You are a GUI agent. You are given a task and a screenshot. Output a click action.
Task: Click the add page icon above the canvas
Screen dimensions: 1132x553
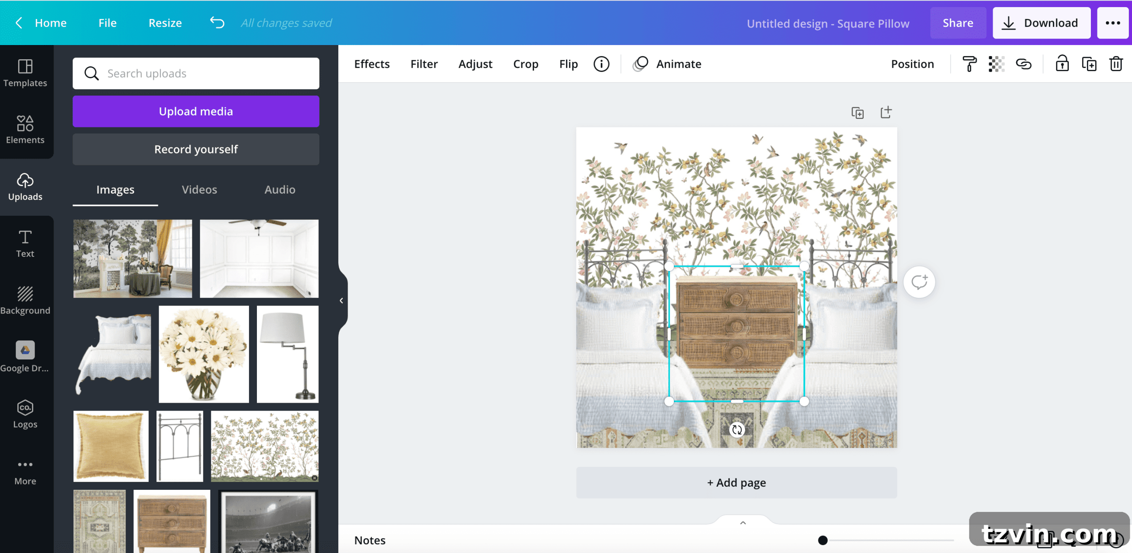click(x=886, y=112)
